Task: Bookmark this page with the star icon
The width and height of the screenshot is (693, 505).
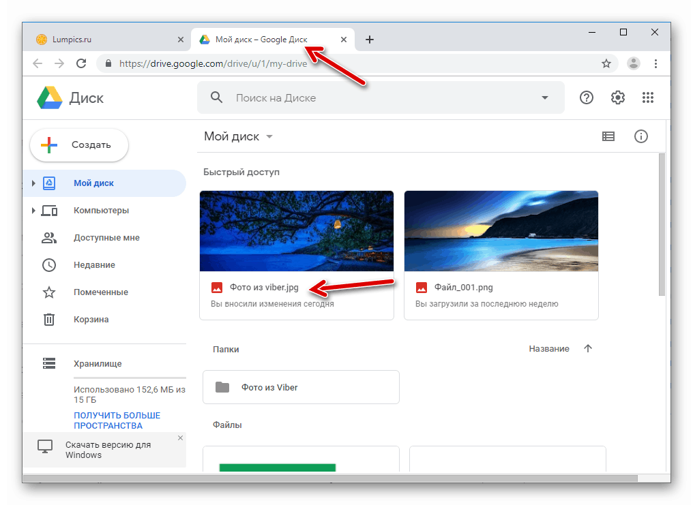Action: (x=606, y=63)
